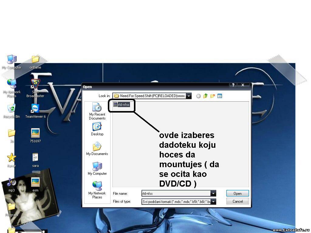Click the Open button in dialog
Screen dimensions: 311x233
(x=238, y=193)
